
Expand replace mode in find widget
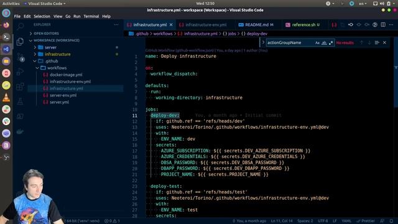click(263, 43)
